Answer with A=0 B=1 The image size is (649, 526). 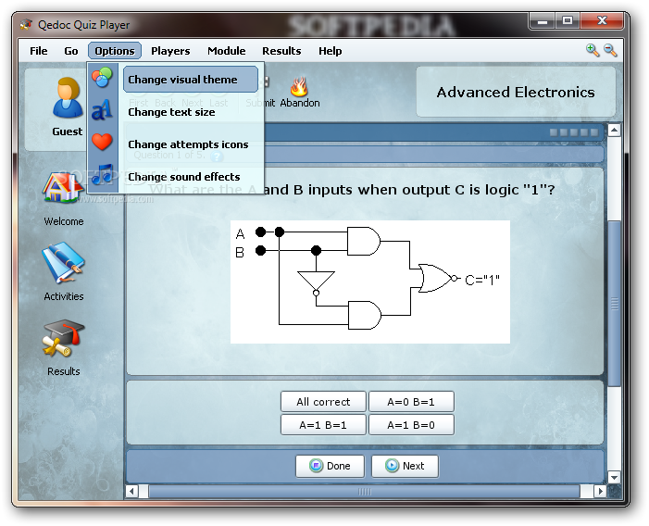[411, 402]
